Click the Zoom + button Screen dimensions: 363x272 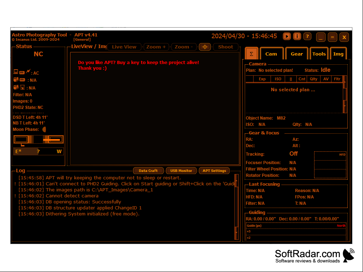coord(156,47)
